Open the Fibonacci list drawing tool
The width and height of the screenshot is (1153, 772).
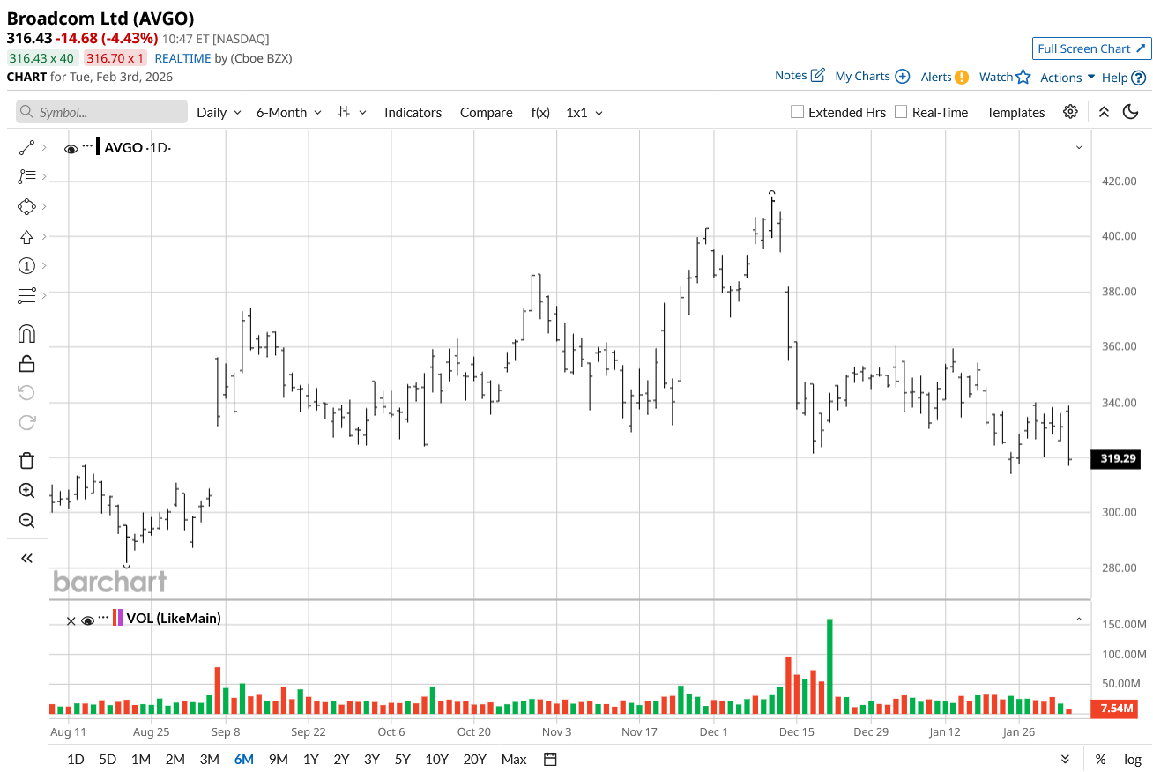point(26,177)
